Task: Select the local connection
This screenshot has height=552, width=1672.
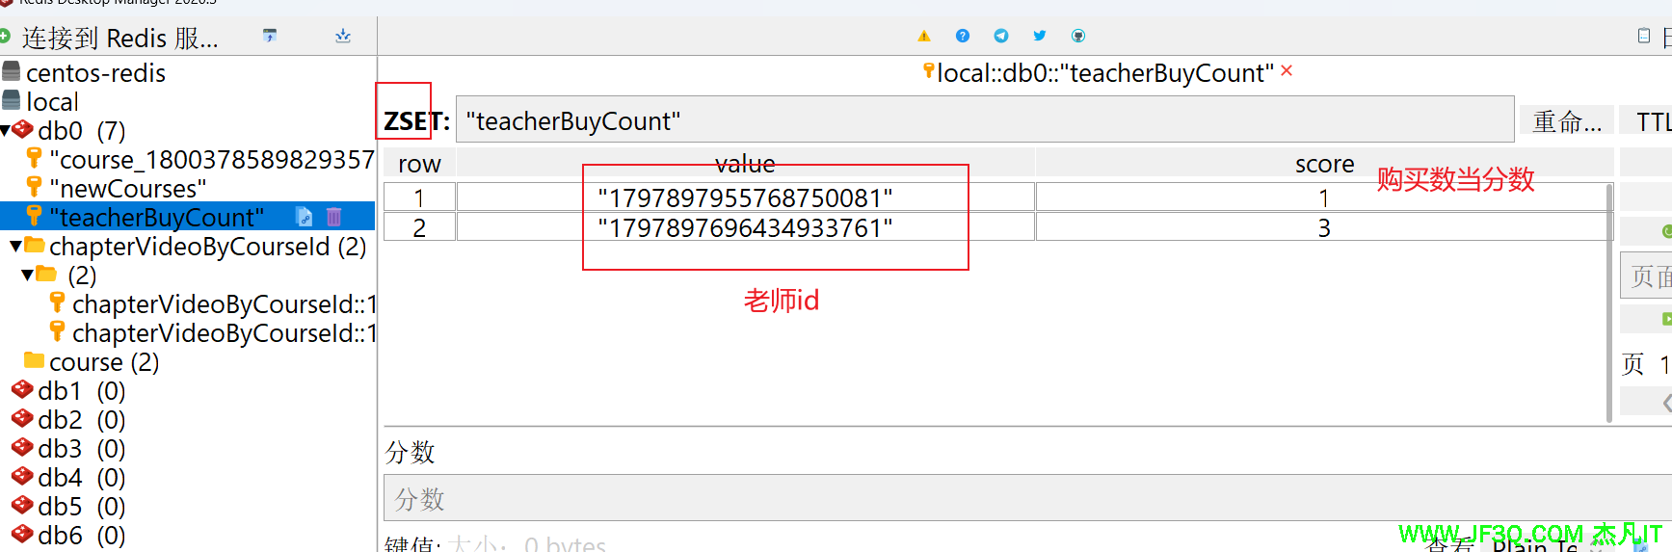Action: click(x=52, y=101)
